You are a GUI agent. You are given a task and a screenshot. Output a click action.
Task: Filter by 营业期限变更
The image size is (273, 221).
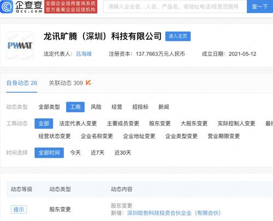[224, 136]
